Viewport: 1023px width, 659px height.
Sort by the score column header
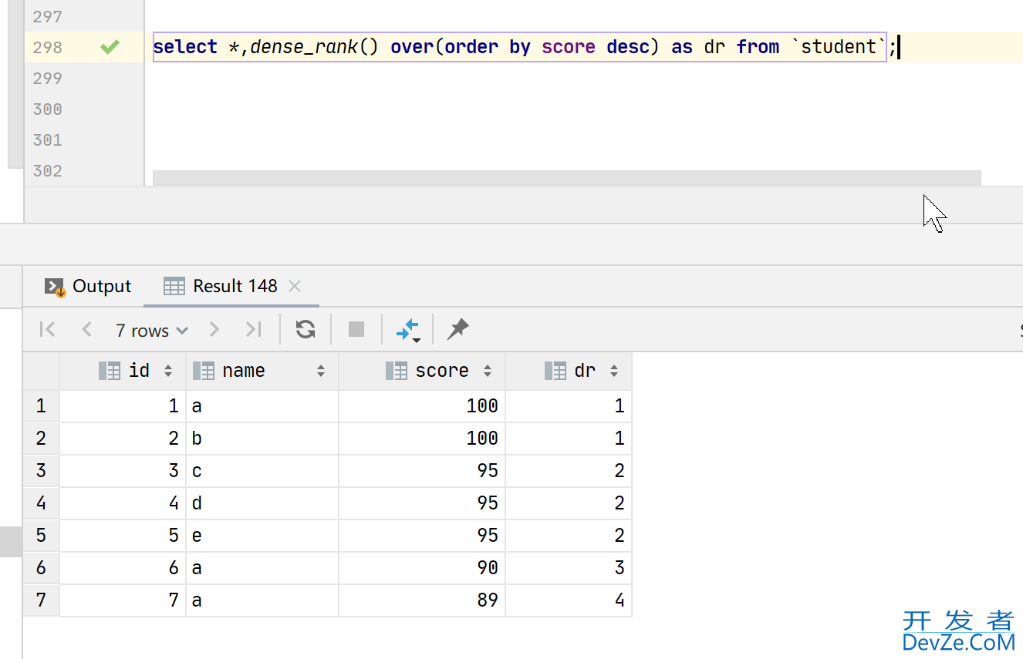click(x=422, y=371)
